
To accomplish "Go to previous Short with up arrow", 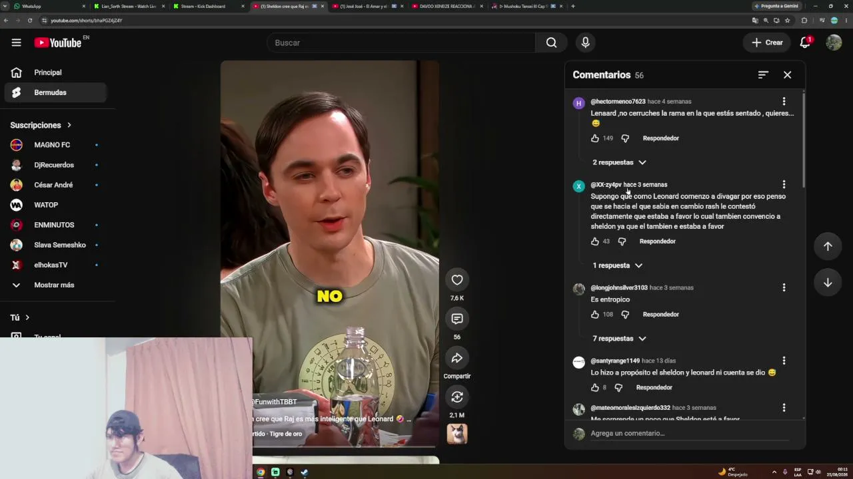I will point(828,246).
